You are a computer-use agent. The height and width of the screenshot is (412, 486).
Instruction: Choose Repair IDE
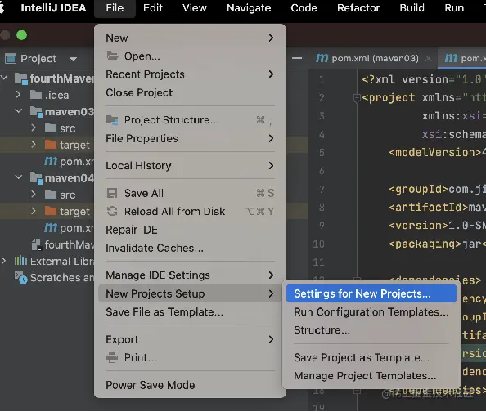point(190,230)
